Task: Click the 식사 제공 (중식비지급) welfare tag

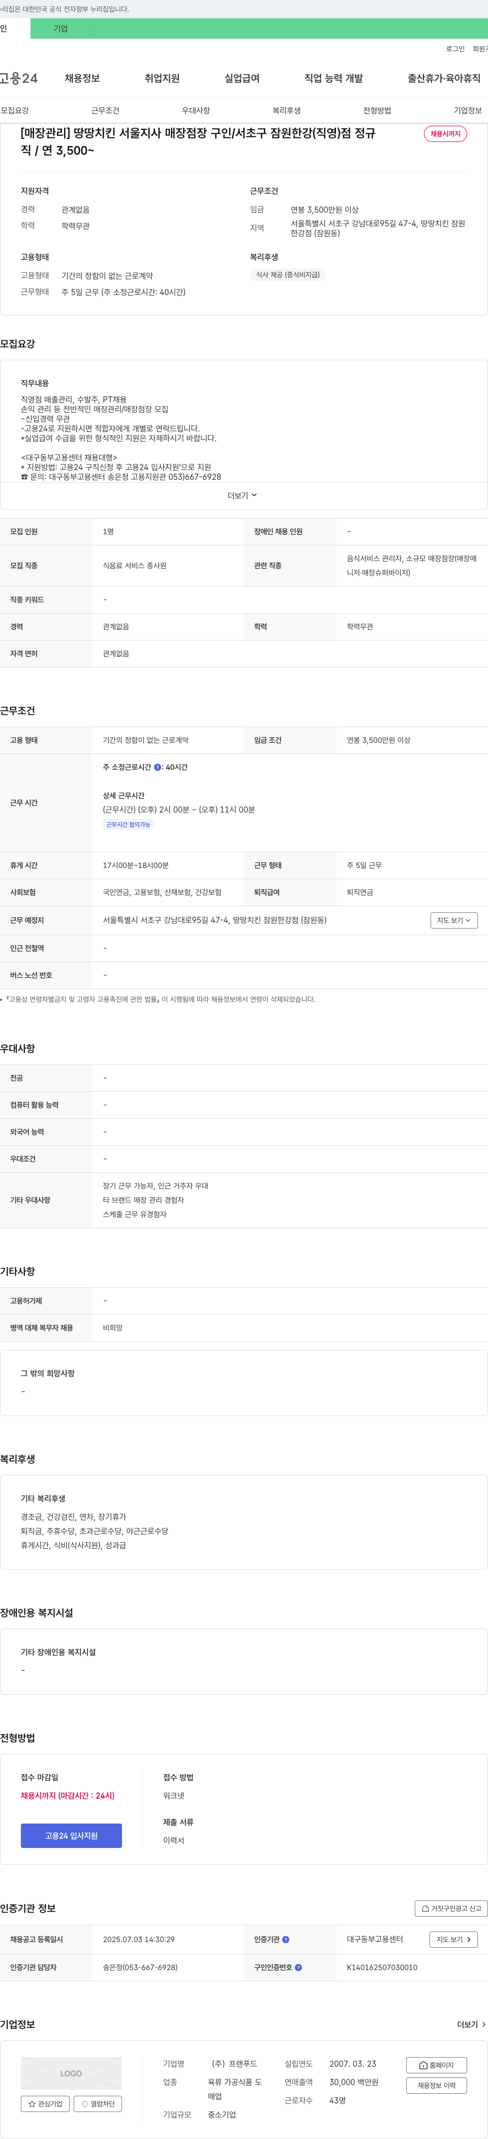Action: click(287, 275)
